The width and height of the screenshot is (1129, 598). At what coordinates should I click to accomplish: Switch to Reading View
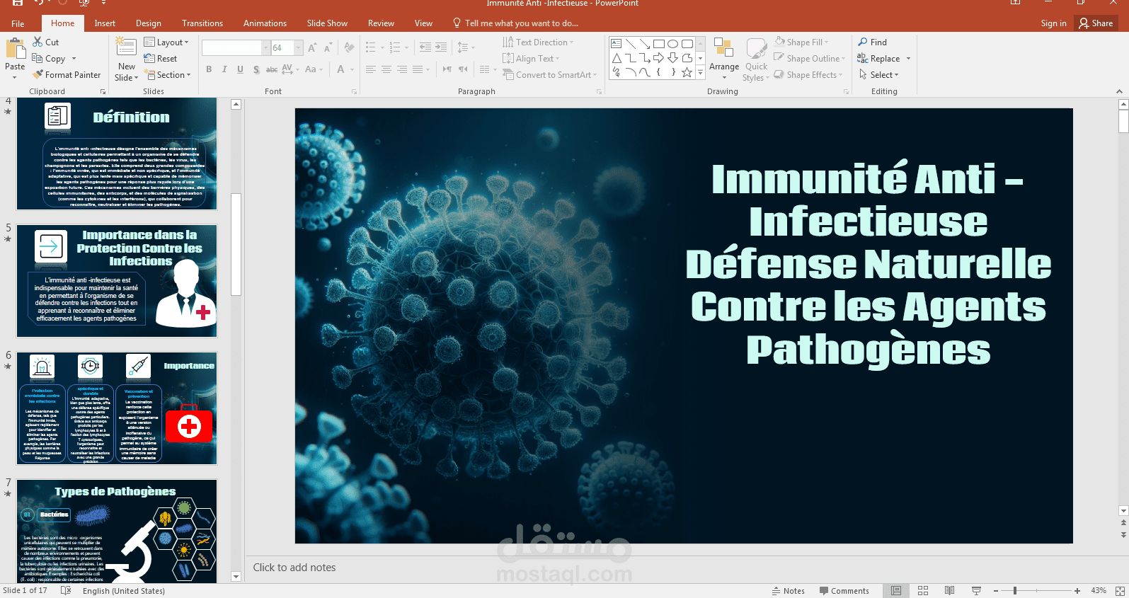pyautogui.click(x=950, y=591)
